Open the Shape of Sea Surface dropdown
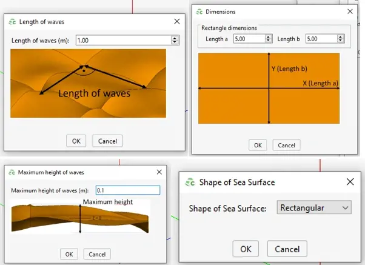365x265 pixels. (313, 208)
